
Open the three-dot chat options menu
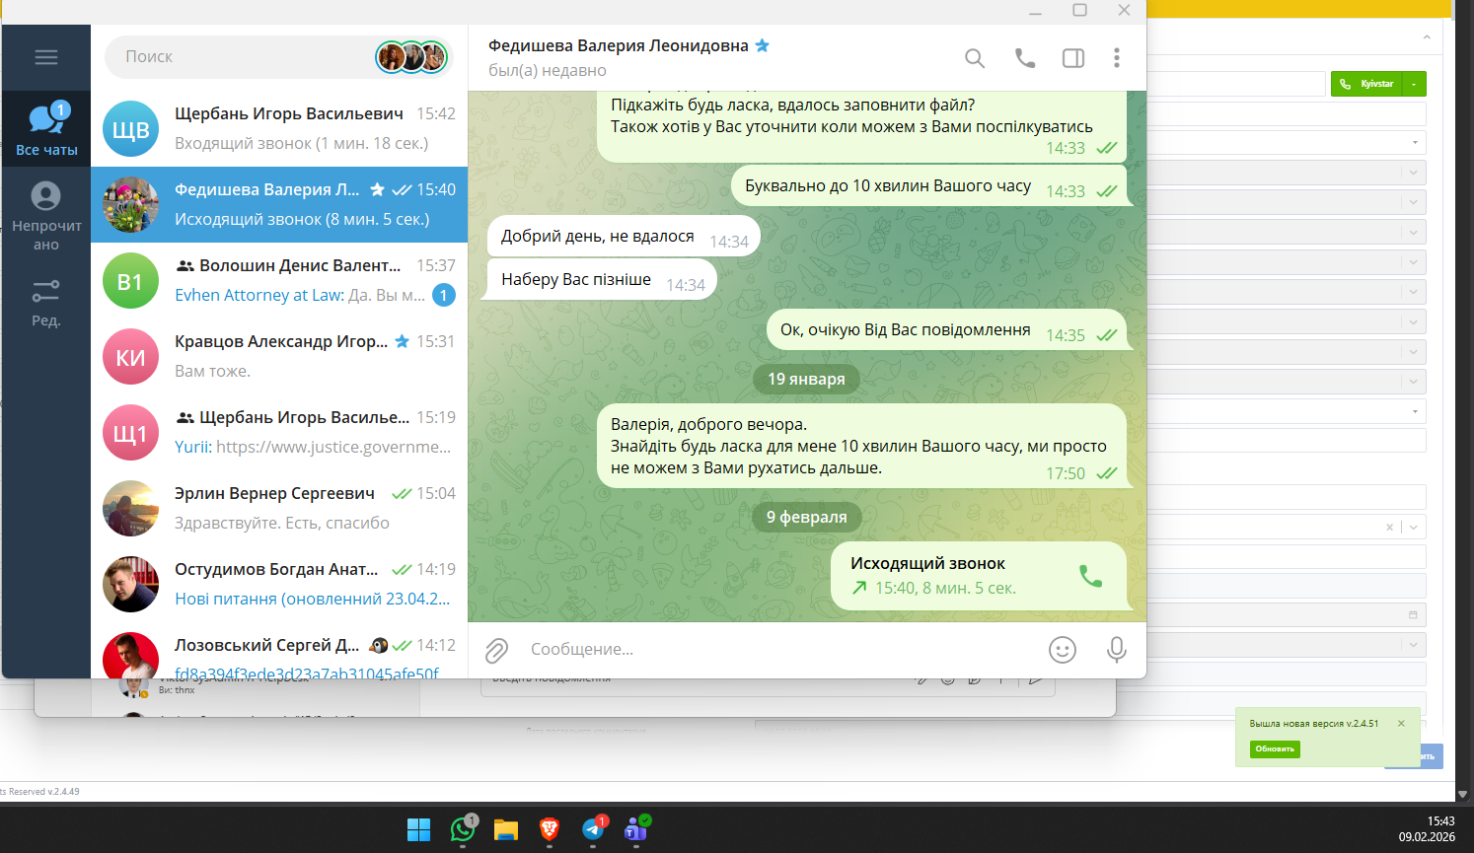[1117, 58]
